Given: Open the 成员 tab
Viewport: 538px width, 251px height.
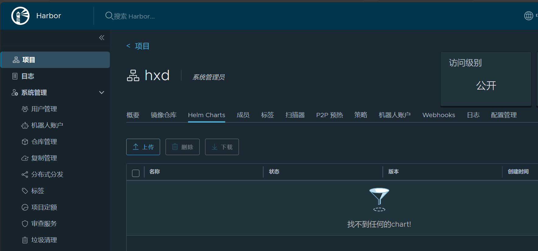Looking at the screenshot, I should 243,115.
